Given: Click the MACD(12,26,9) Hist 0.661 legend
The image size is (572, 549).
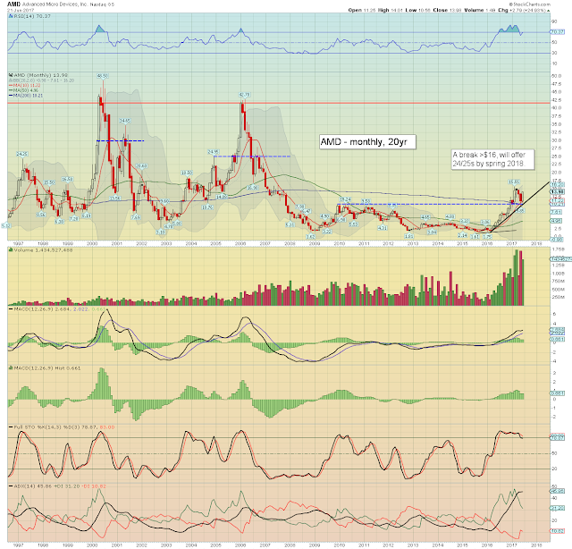Looking at the screenshot, I should [x=47, y=368].
